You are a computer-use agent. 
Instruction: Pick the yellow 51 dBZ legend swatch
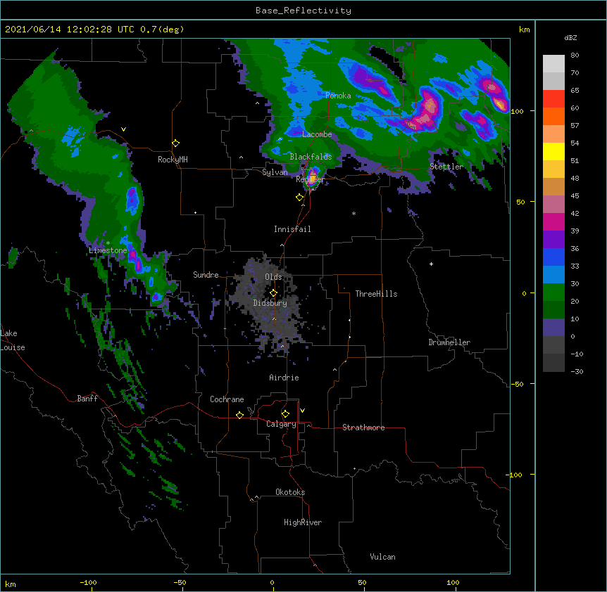coord(553,151)
